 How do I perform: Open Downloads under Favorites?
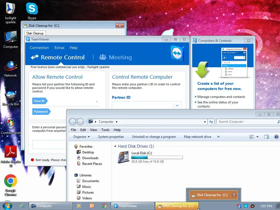click(x=88, y=158)
